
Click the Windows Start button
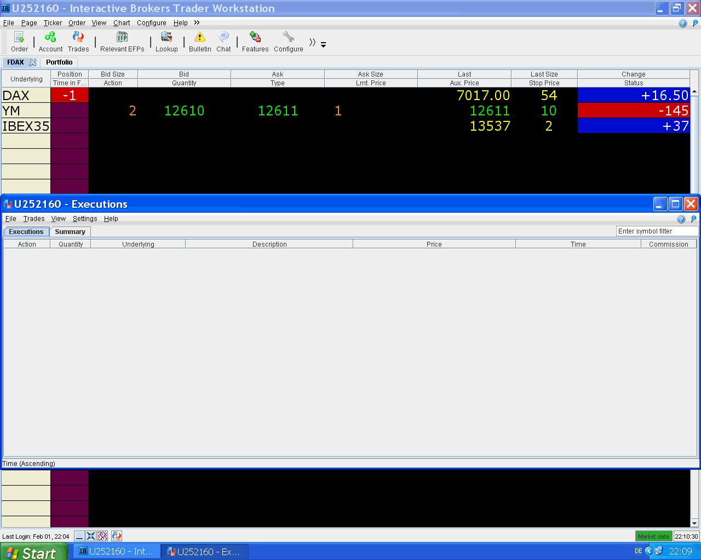[34, 552]
